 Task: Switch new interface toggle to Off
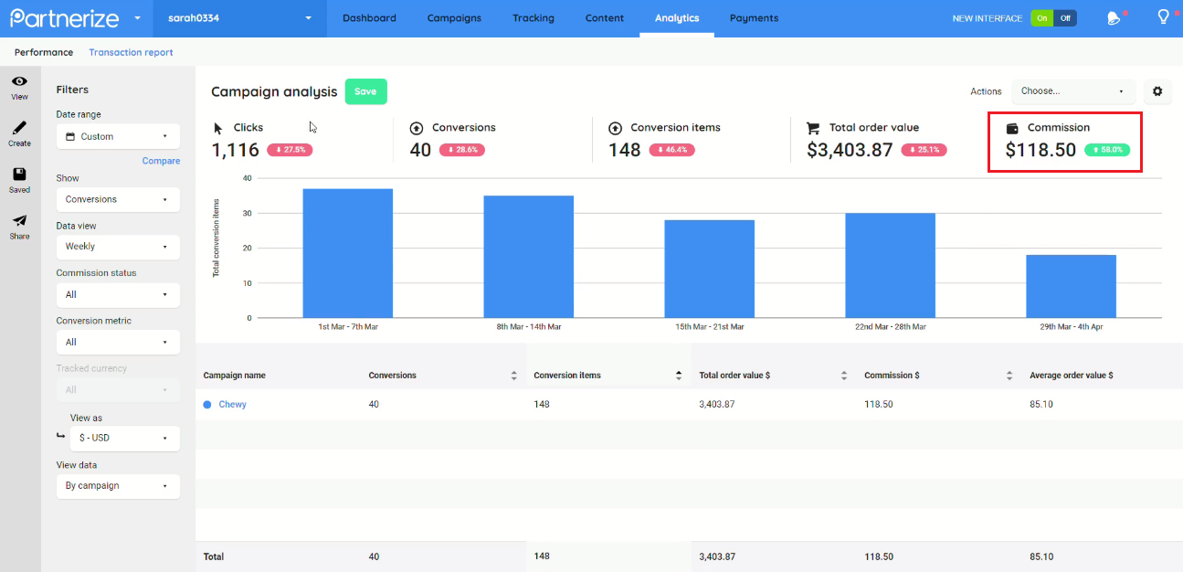coord(1065,18)
